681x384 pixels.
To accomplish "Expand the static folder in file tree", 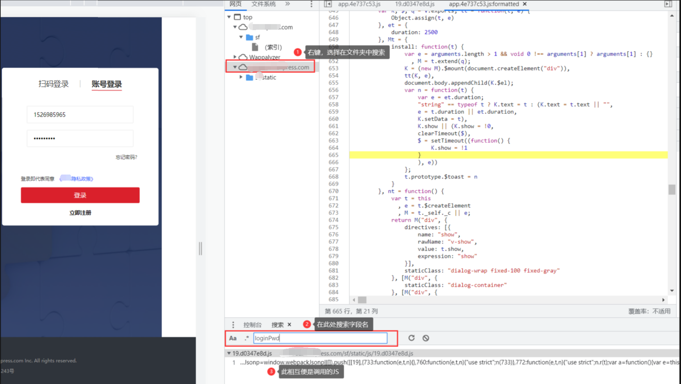I will 241,77.
